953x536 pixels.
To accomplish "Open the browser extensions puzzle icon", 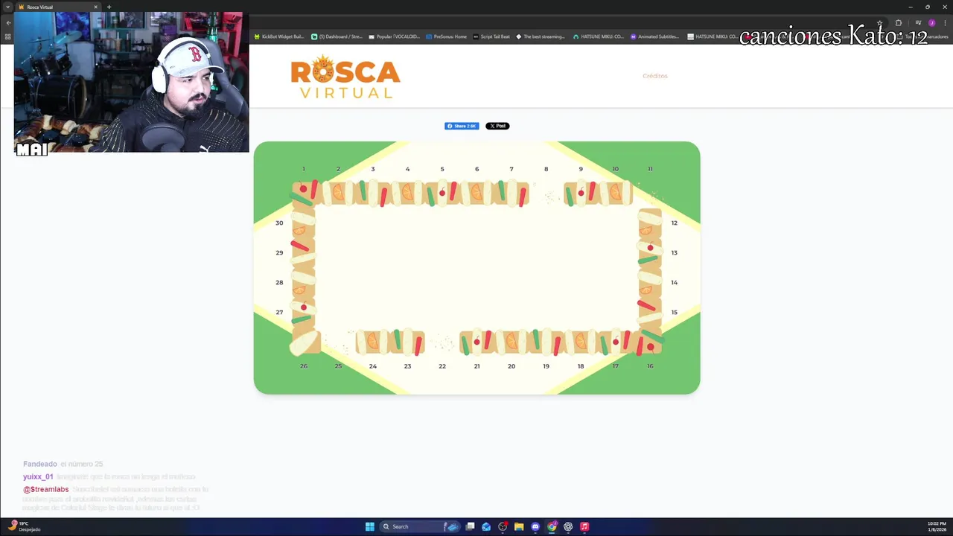I will (x=899, y=23).
